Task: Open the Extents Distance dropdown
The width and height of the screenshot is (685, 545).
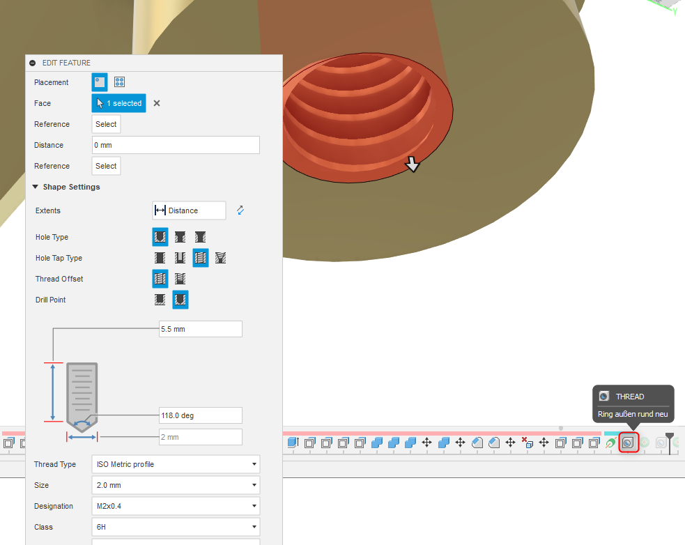Action: point(189,210)
